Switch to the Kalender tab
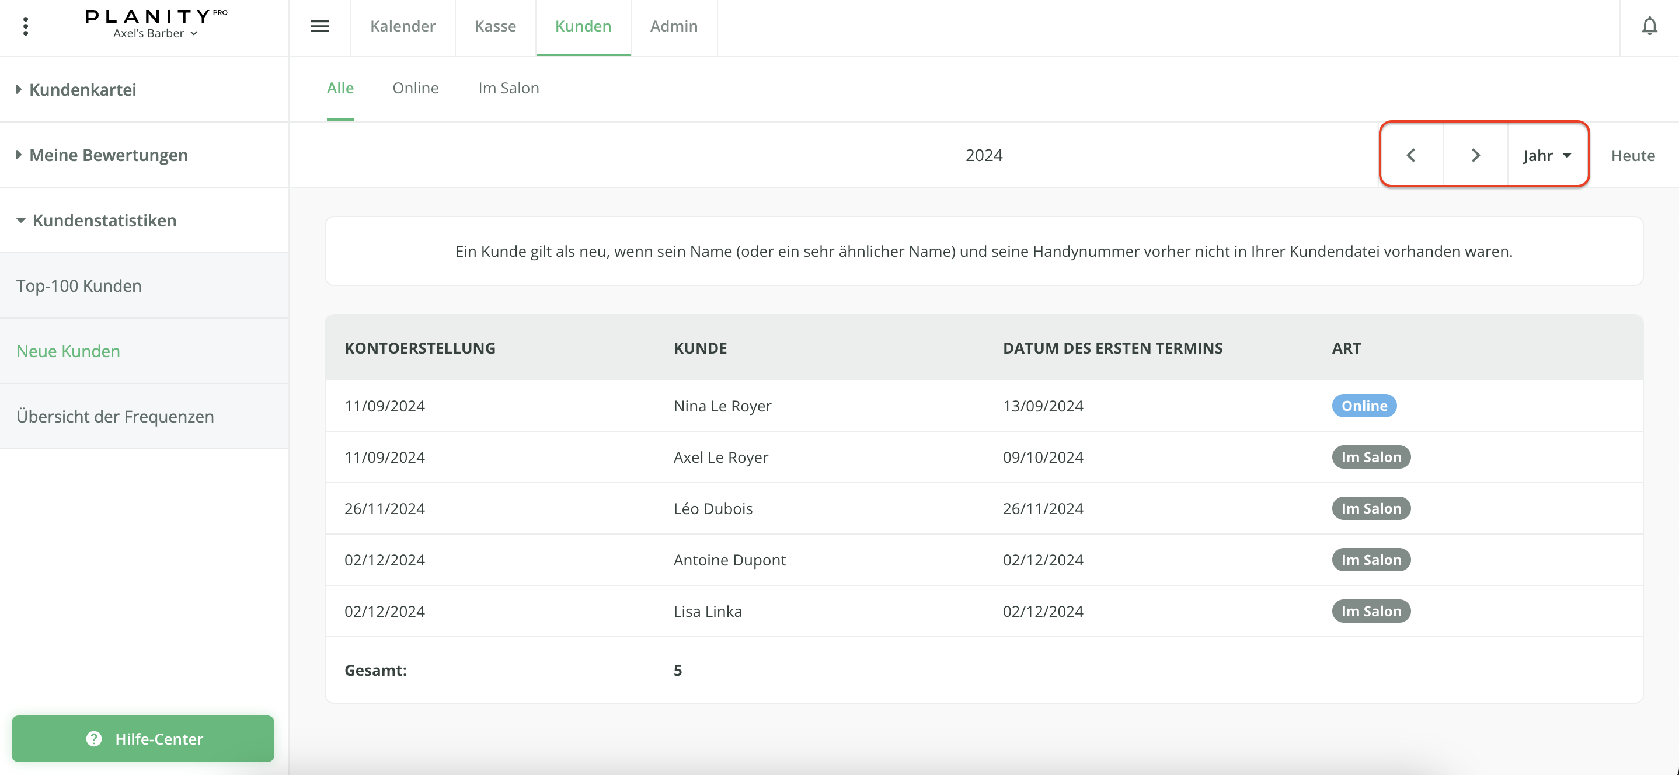Viewport: 1679px width, 775px height. click(x=402, y=26)
